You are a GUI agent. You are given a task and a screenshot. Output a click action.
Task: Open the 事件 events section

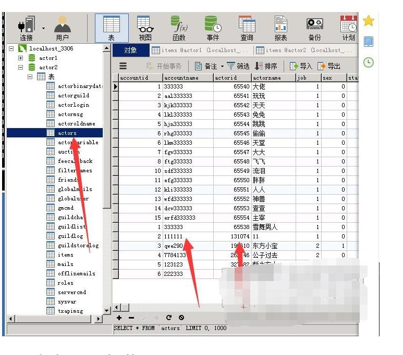213,28
